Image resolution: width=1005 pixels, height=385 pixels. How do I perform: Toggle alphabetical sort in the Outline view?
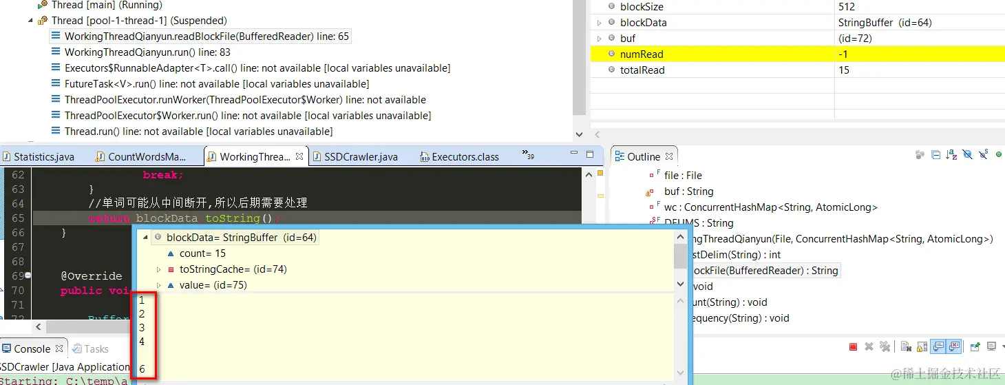click(951, 155)
